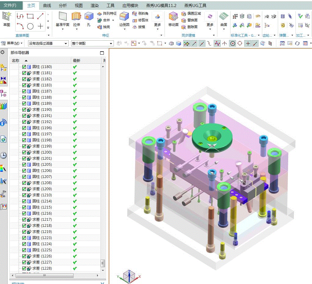This screenshot has height=284, width=312.
Task: Open the 没有选择过滤器 selection filter dropdown
Action: (48, 43)
